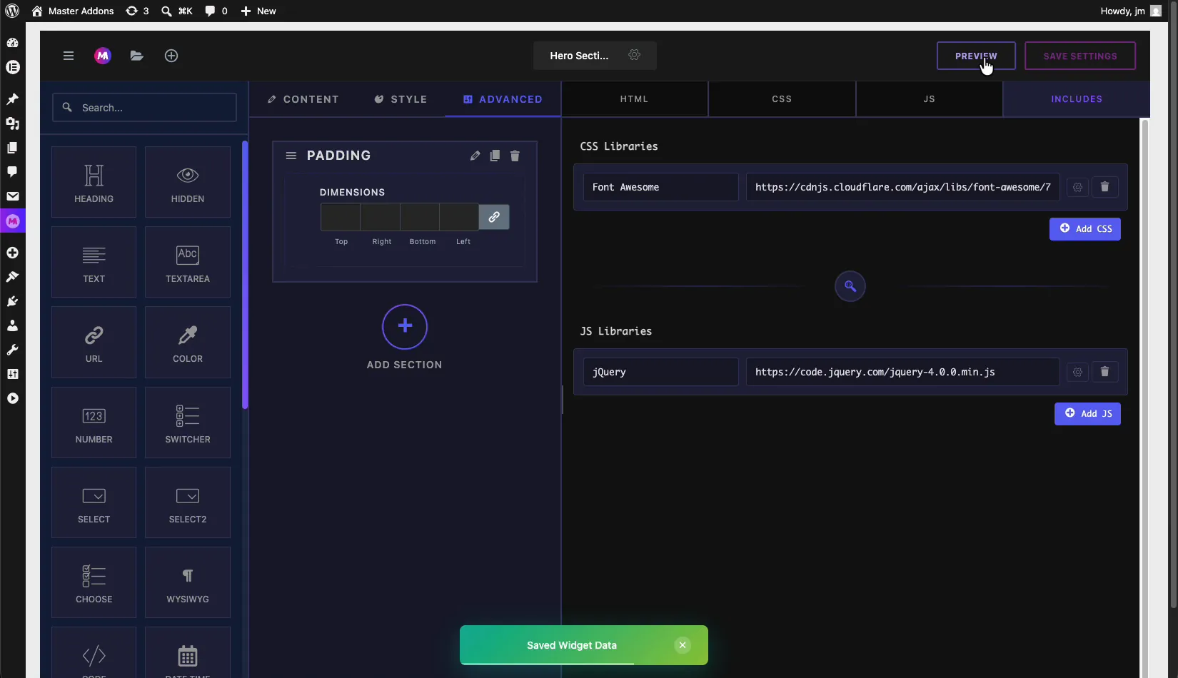Add the Choose control
1178x678 pixels.
point(94,582)
